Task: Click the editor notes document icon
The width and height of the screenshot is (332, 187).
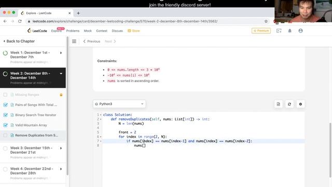Action: [x=278, y=104]
